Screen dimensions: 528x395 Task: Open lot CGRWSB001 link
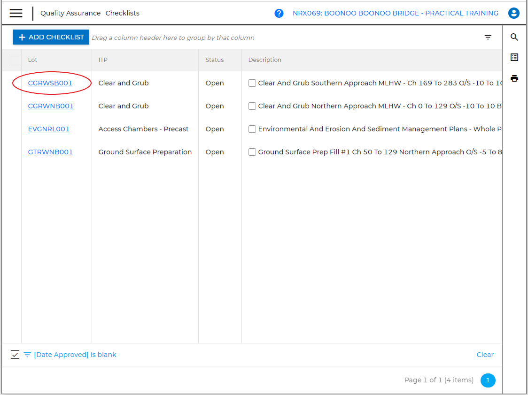pos(50,83)
